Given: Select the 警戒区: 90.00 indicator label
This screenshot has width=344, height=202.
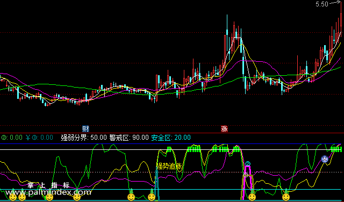Looking at the screenshot, I should [129, 138].
